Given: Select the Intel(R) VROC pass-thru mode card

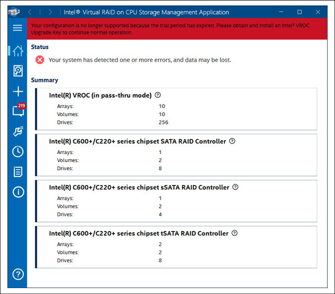Looking at the screenshot, I should 176,109.
